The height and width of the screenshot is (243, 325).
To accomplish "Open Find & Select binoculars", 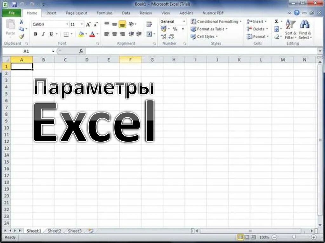I will pyautogui.click(x=305, y=29).
